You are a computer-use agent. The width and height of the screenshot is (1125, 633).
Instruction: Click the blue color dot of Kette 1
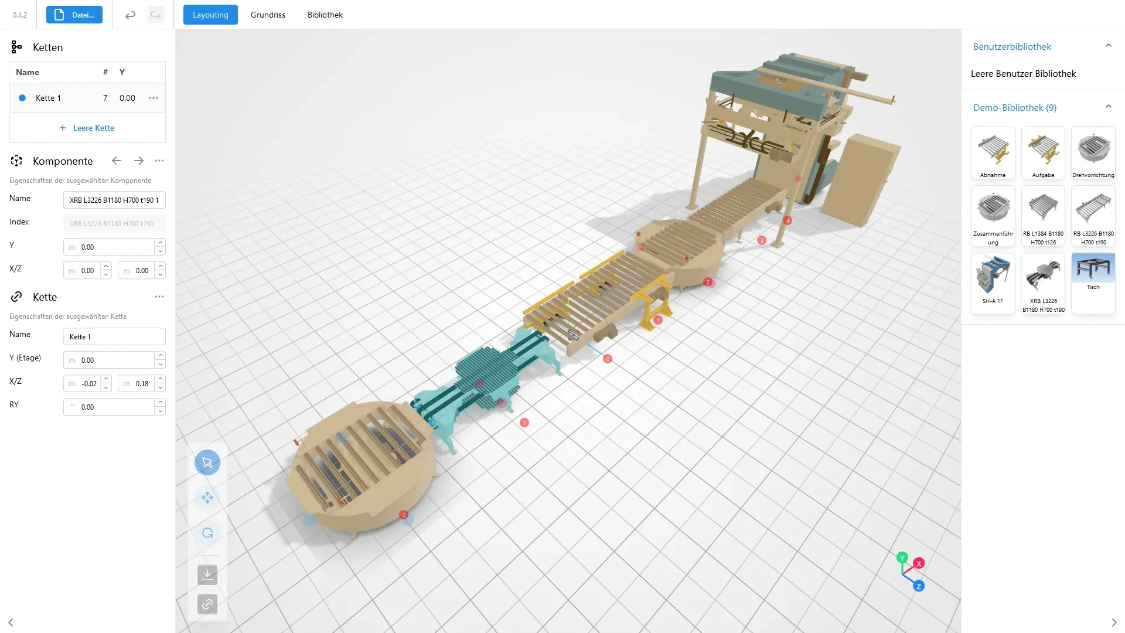coord(22,98)
